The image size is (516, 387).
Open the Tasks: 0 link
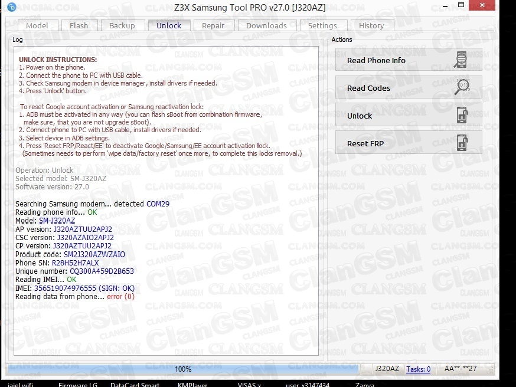coord(418,369)
